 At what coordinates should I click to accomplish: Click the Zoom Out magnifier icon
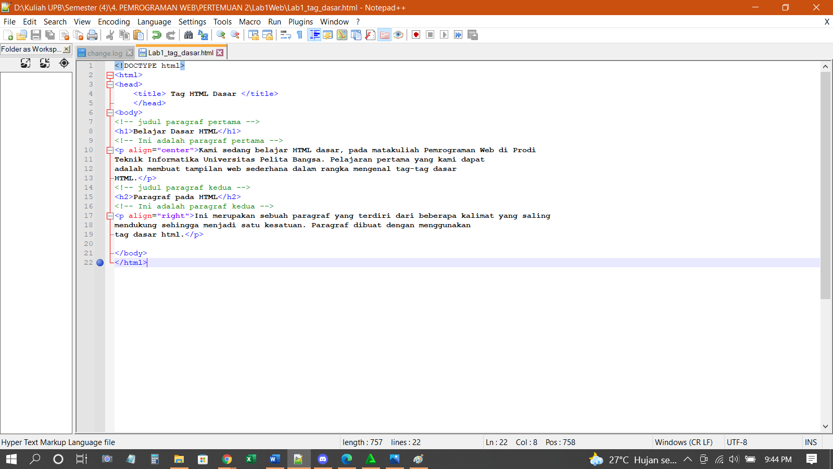pyautogui.click(x=235, y=35)
